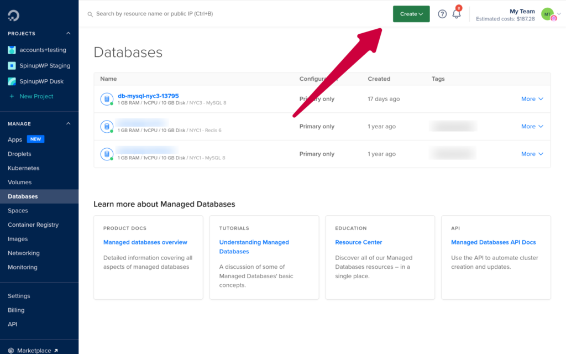Open More dropdown for db-mysql-nyc3-13795
Image resolution: width=566 pixels, height=354 pixels.
pos(531,98)
